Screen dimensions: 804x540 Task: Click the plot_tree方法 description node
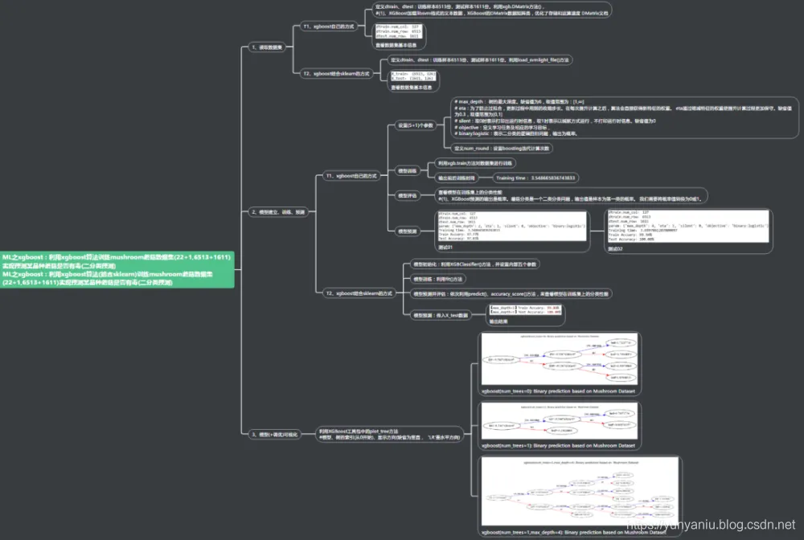[x=389, y=435]
